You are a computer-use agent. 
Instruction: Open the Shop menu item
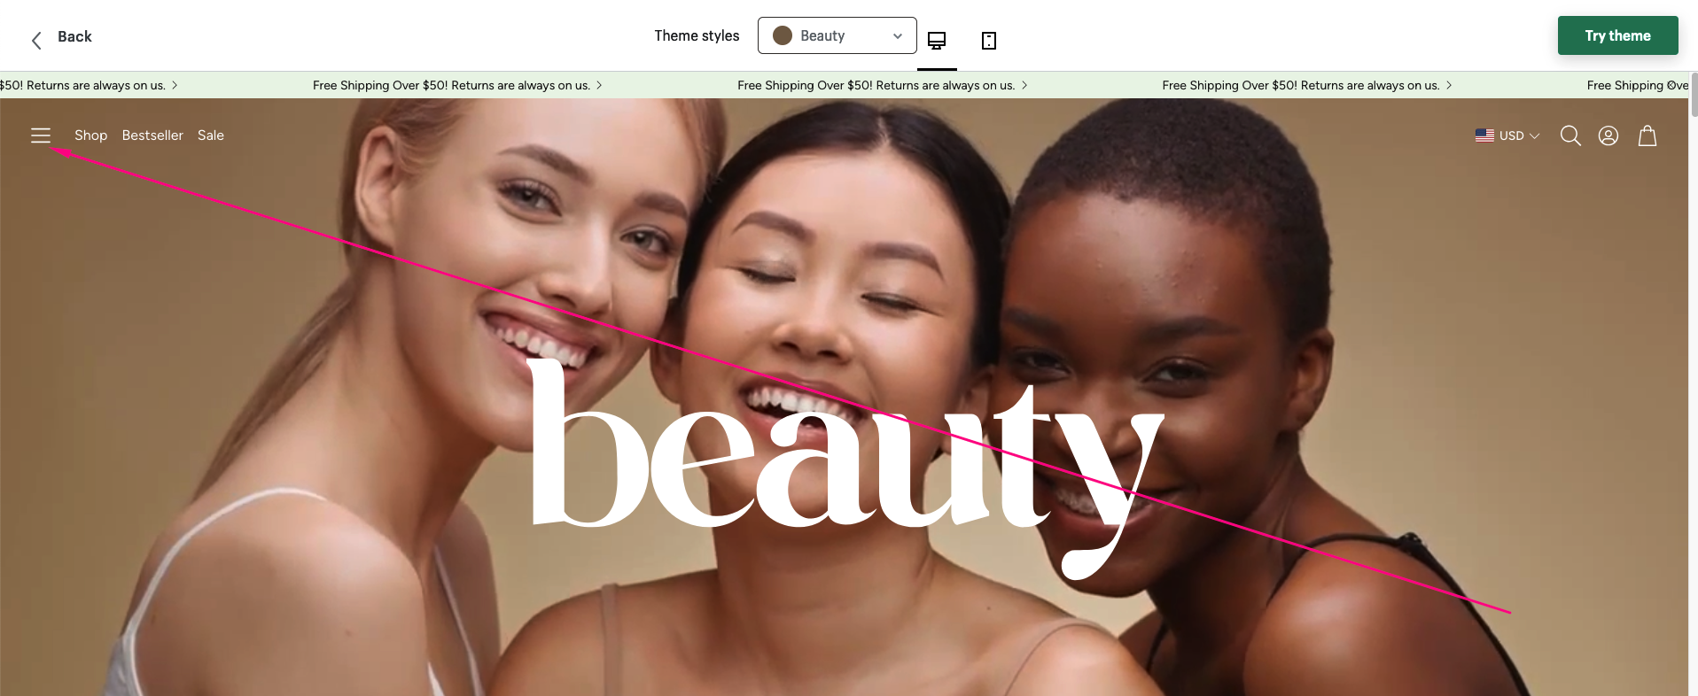(90, 135)
